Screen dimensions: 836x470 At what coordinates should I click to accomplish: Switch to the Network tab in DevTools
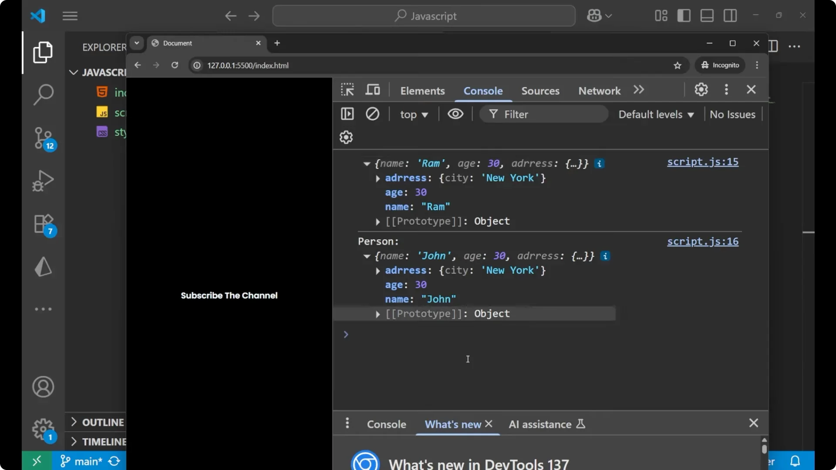point(599,91)
